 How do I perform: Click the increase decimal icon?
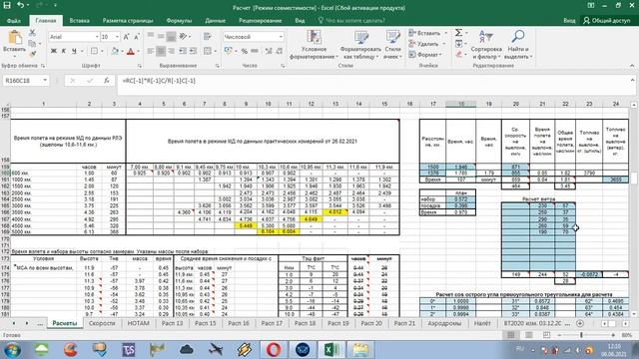click(269, 51)
